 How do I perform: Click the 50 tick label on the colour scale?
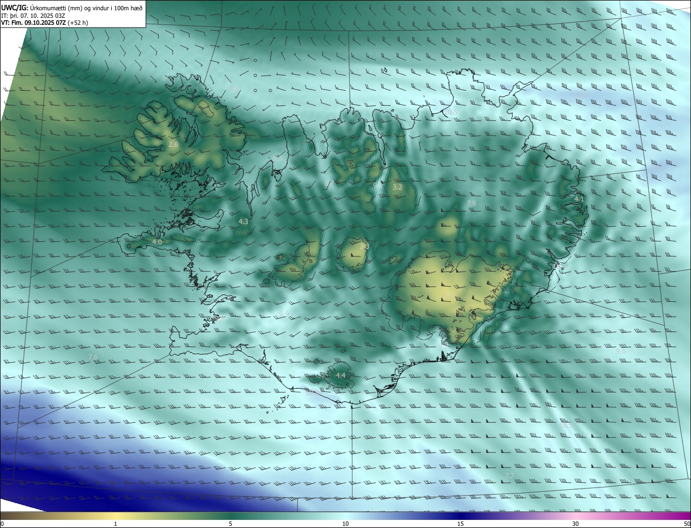click(x=686, y=524)
